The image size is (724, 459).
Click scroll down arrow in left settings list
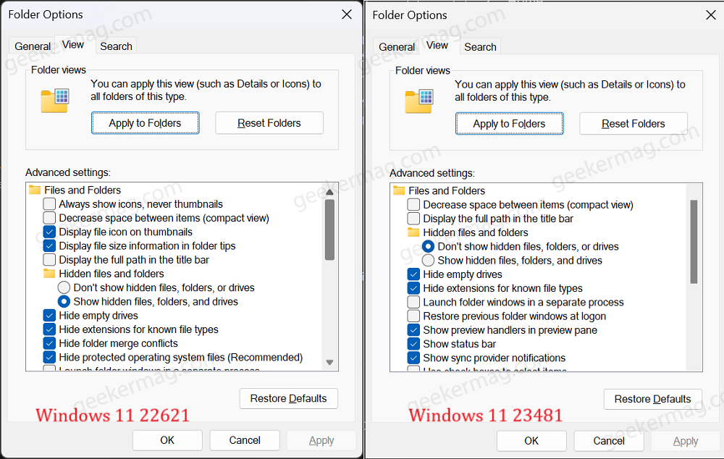(x=329, y=362)
